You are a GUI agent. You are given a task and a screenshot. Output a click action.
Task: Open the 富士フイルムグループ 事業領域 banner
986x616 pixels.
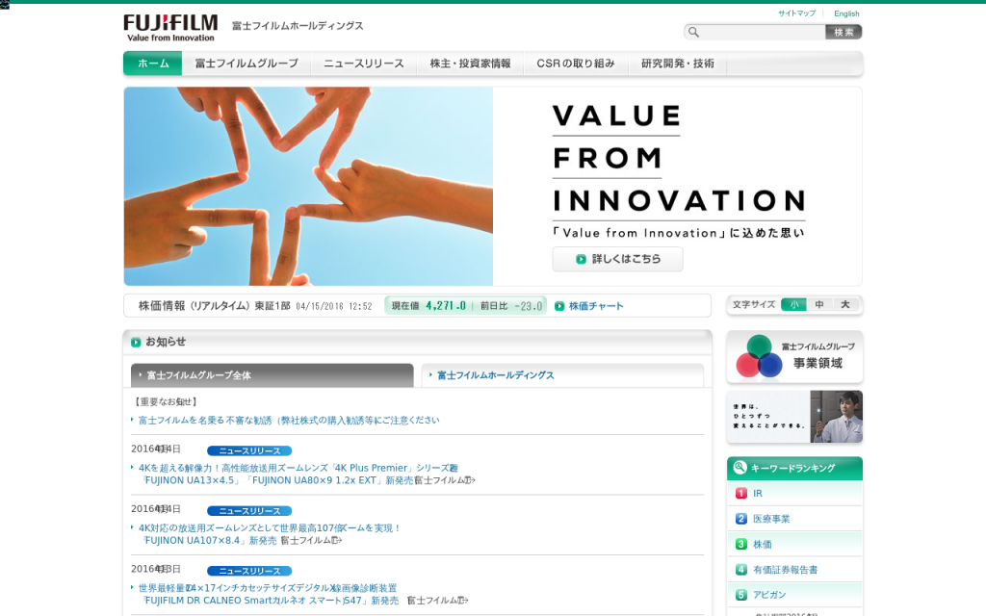794,357
